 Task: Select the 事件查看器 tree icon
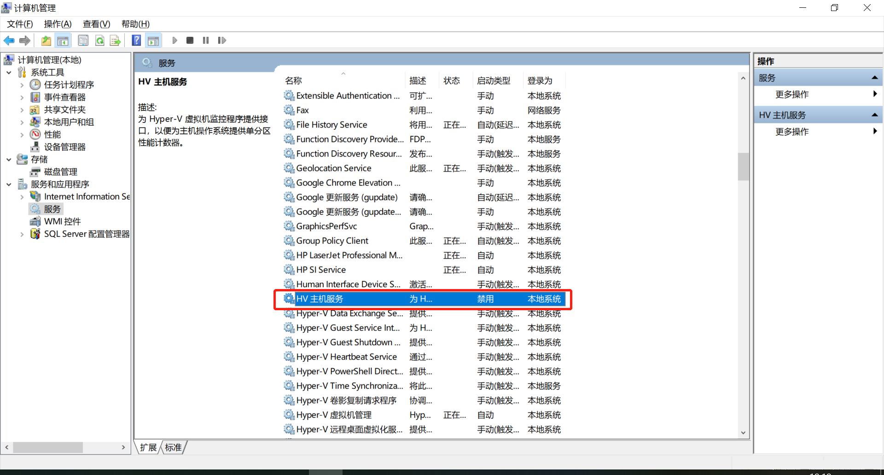pos(35,97)
